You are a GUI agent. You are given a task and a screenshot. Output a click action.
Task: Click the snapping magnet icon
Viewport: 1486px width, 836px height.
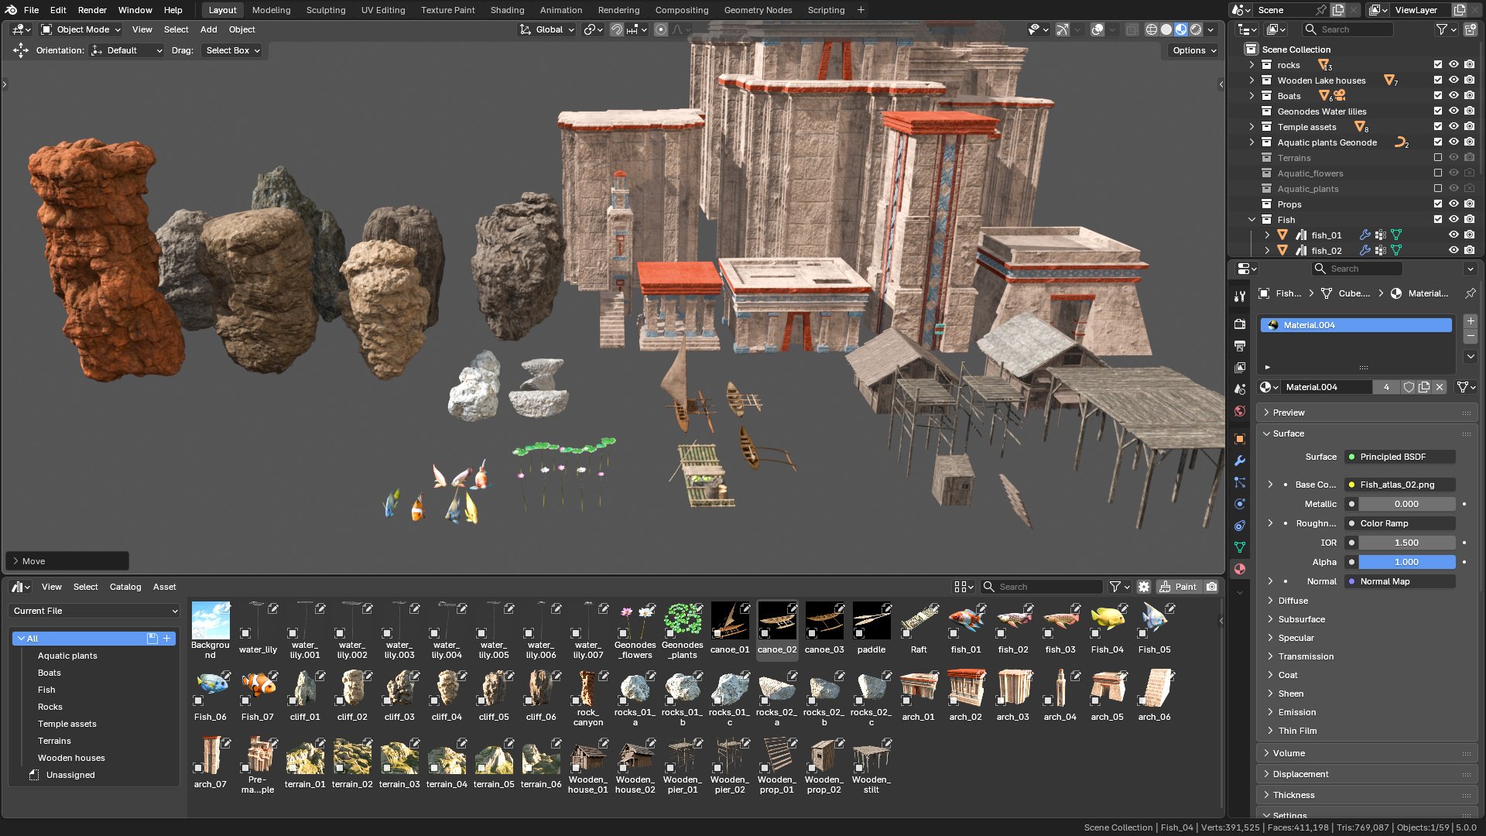pyautogui.click(x=617, y=29)
